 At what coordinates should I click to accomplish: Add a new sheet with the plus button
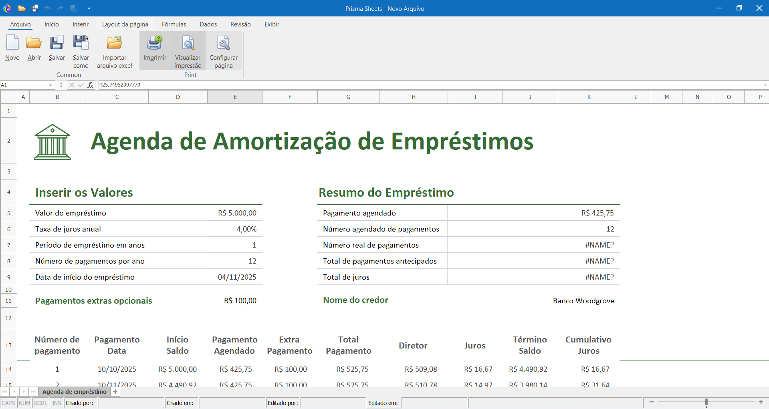(115, 391)
